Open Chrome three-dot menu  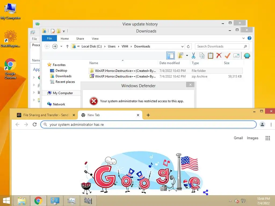coord(271,124)
